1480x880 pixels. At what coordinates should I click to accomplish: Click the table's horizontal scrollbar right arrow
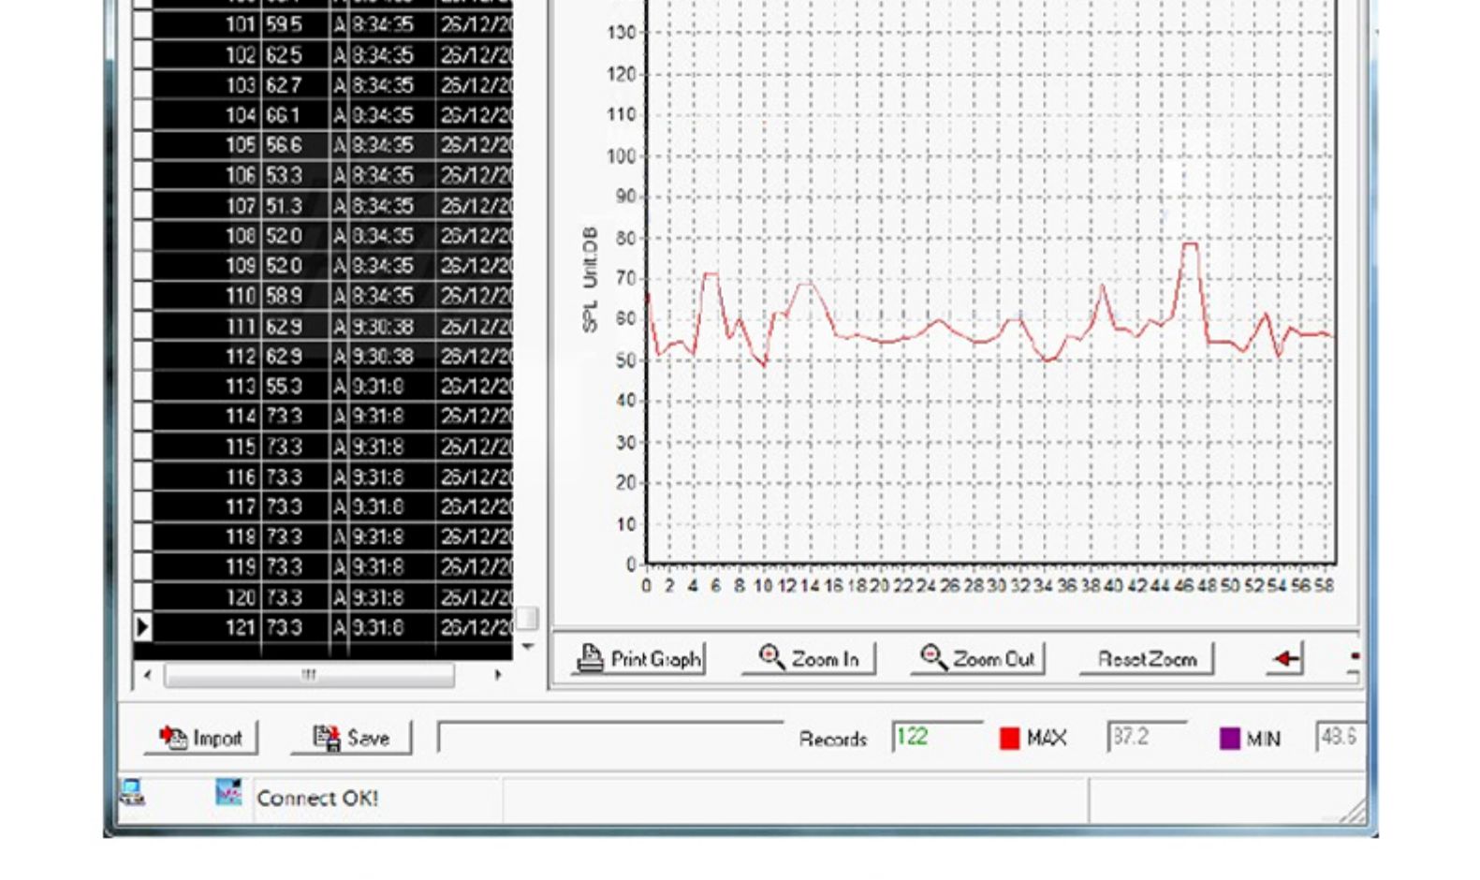click(x=498, y=674)
